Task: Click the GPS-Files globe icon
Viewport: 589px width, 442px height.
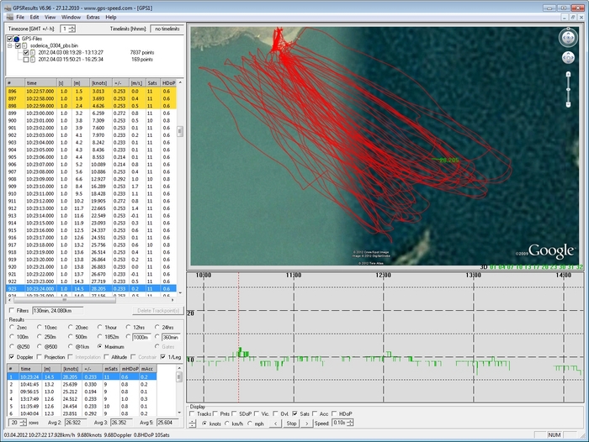Action: 17,39
